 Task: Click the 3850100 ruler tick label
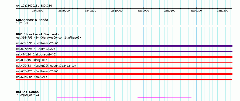coord(170,11)
